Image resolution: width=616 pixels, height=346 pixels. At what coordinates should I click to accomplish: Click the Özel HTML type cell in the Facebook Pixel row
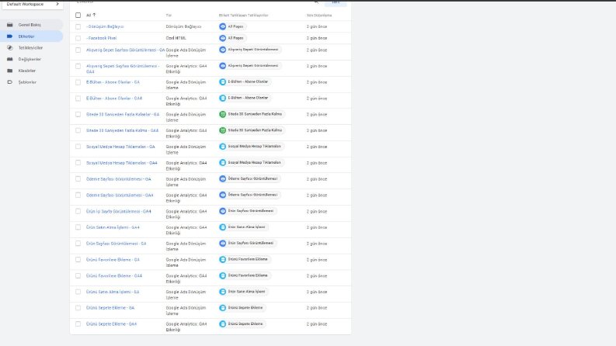point(176,38)
